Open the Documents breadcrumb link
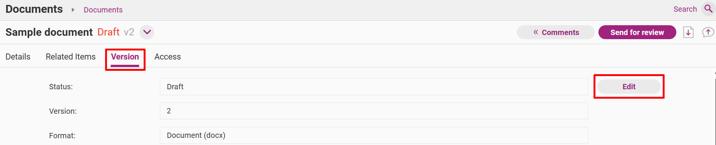This screenshot has width=716, height=145. point(103,10)
